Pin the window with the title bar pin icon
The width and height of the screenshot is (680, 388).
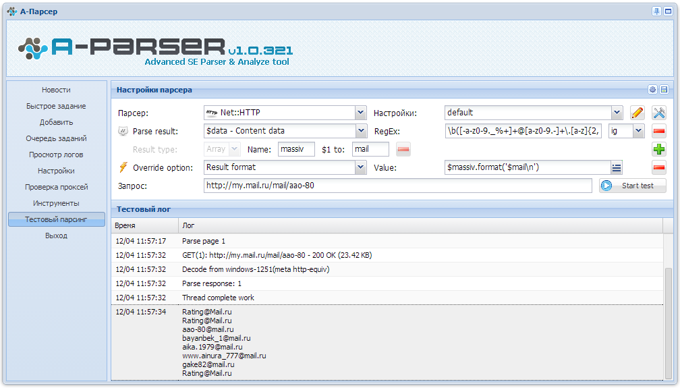656,11
